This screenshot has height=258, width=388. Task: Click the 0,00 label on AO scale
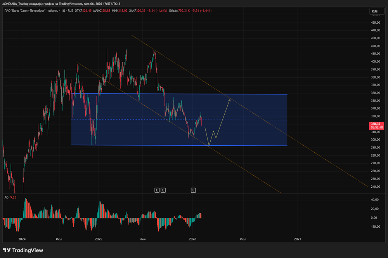pos(374,218)
